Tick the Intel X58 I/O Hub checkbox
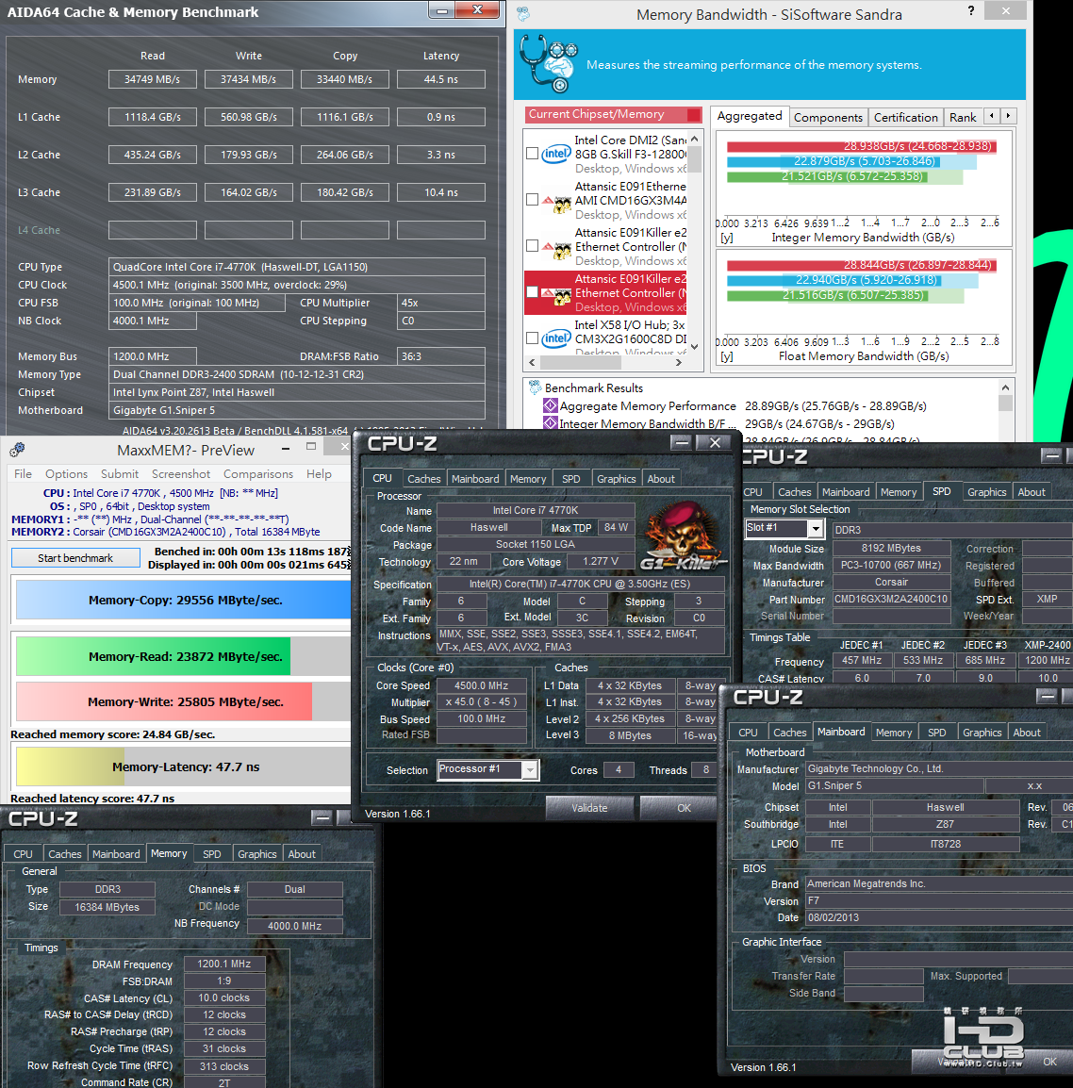1073x1088 pixels. point(533,338)
